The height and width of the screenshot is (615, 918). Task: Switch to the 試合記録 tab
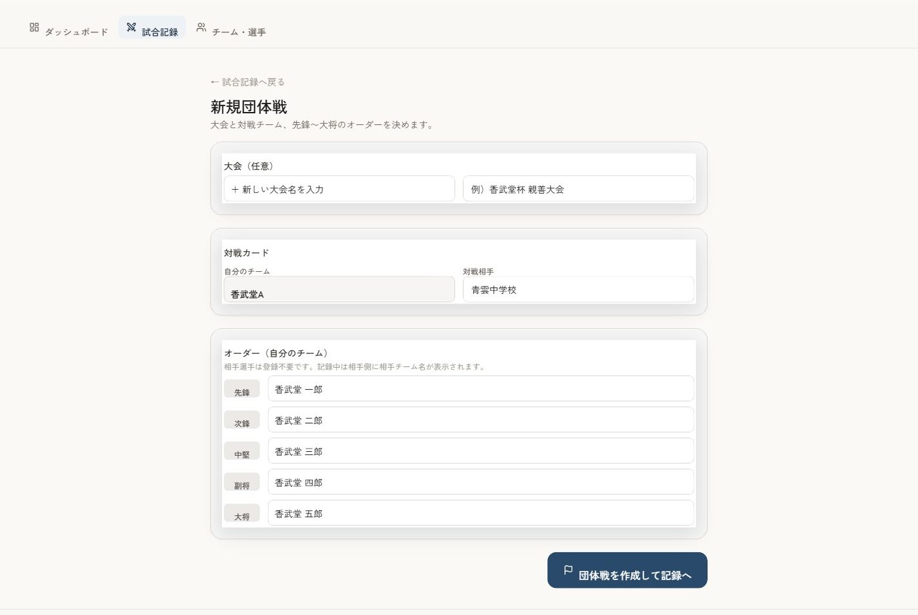pos(152,28)
